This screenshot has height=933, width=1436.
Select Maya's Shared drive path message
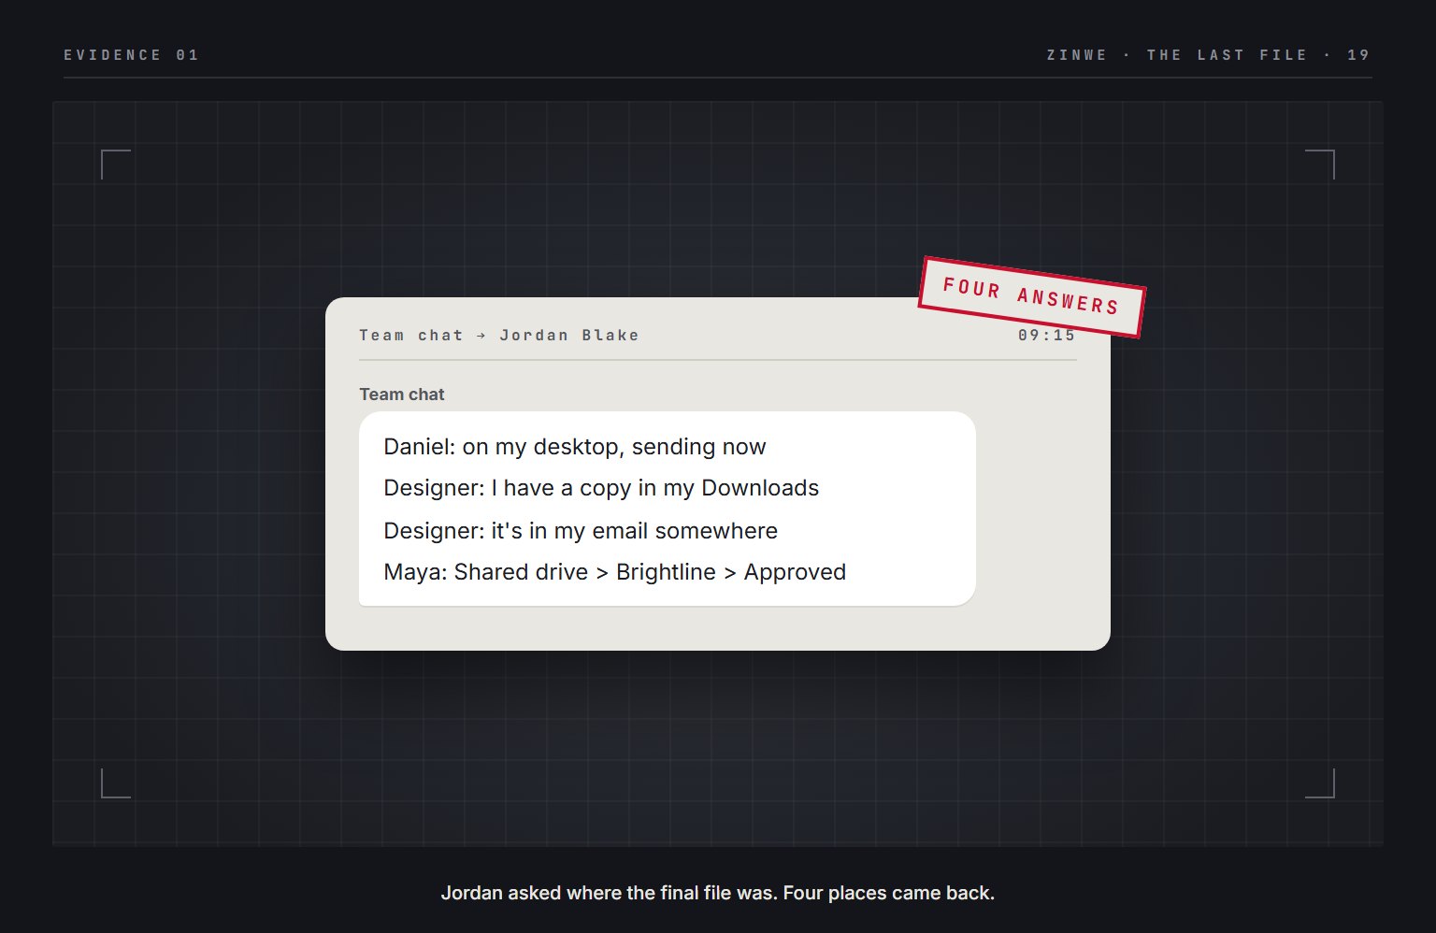point(615,572)
